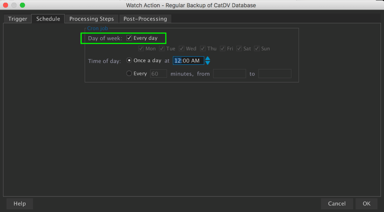384x212 pixels.
Task: Switch to the Trigger tab
Action: pyautogui.click(x=17, y=19)
